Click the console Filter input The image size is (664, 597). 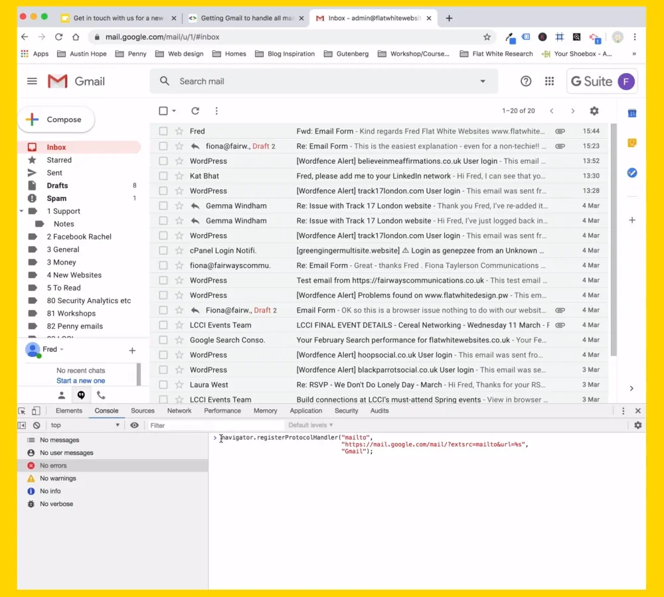(x=214, y=425)
